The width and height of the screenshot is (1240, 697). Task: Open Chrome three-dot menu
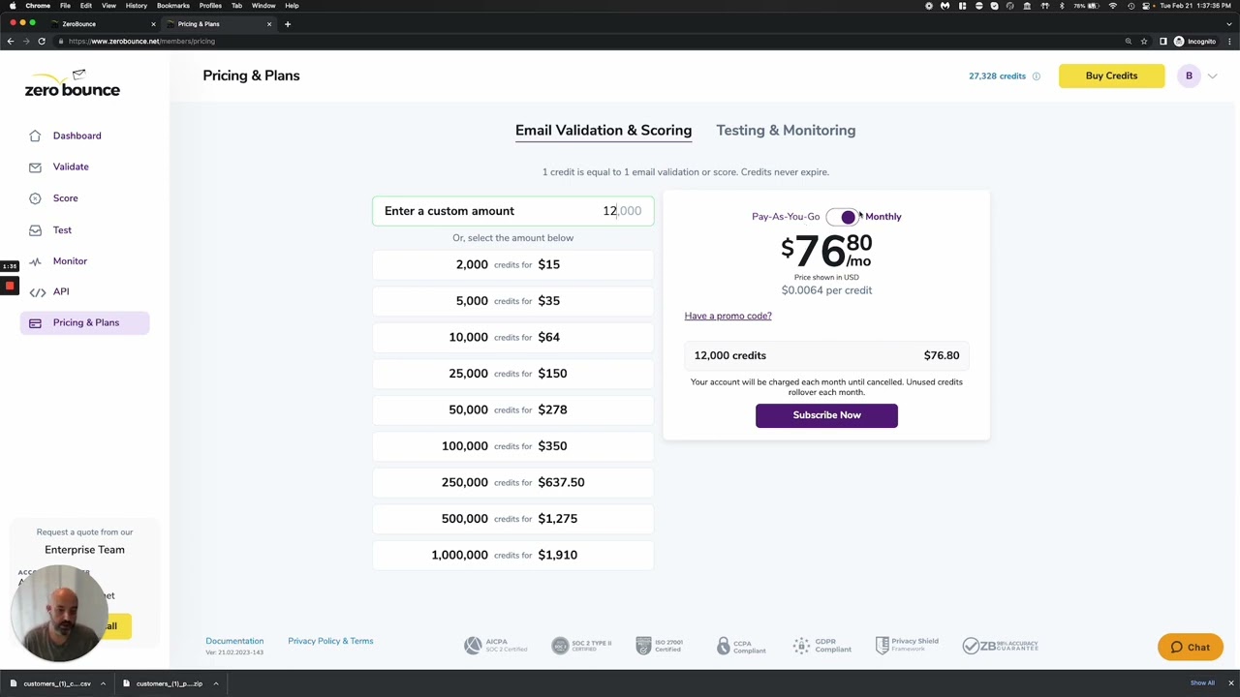pos(1229,41)
